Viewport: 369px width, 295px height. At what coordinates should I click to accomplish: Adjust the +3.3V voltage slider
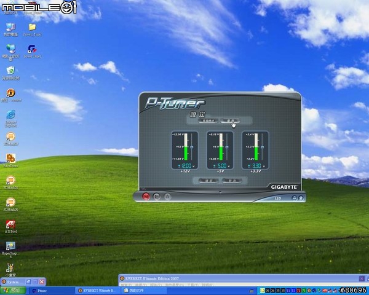click(262, 147)
